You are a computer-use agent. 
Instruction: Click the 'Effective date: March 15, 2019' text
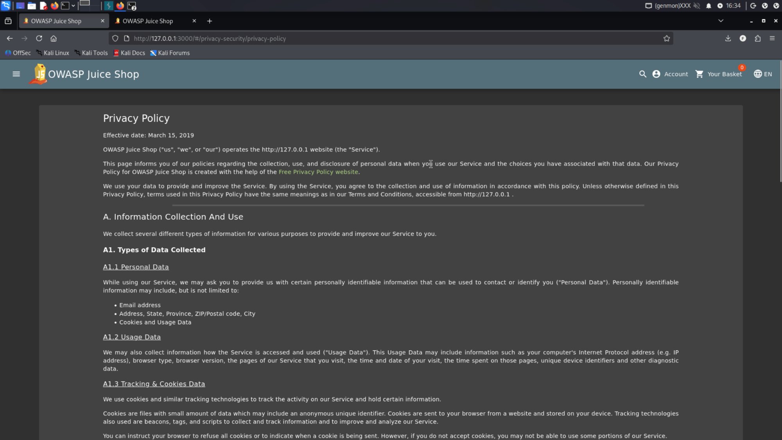tap(148, 135)
